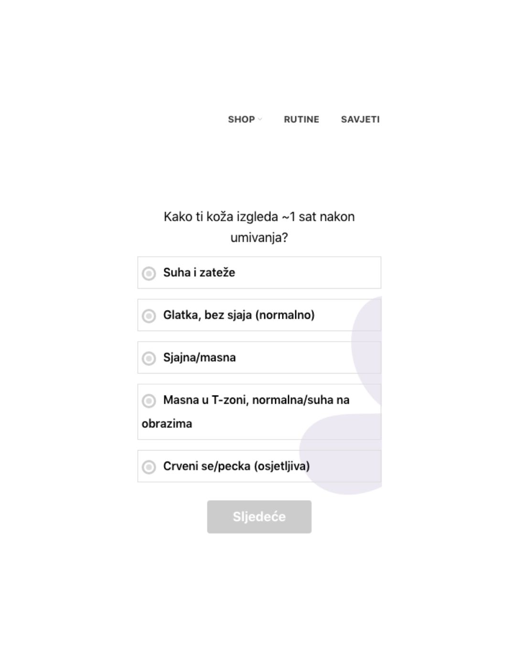Click the 'Glatka, bez sjaja (normalno)' label
516x645 pixels.
click(x=239, y=315)
